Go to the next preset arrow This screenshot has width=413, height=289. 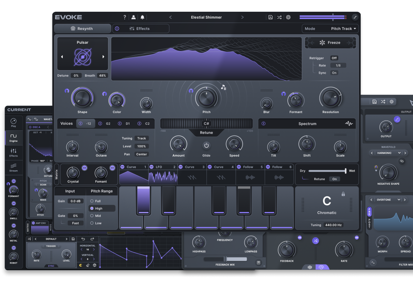(x=242, y=17)
